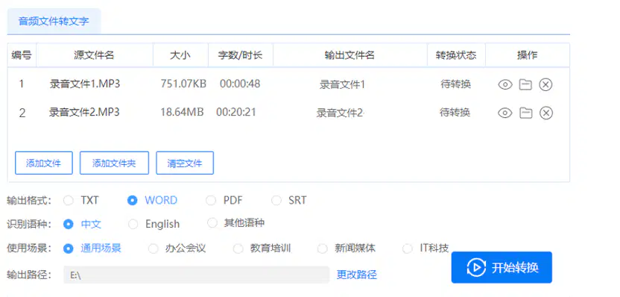Remove 录音文件1 from the list
This screenshot has width=620, height=297.
tap(545, 84)
